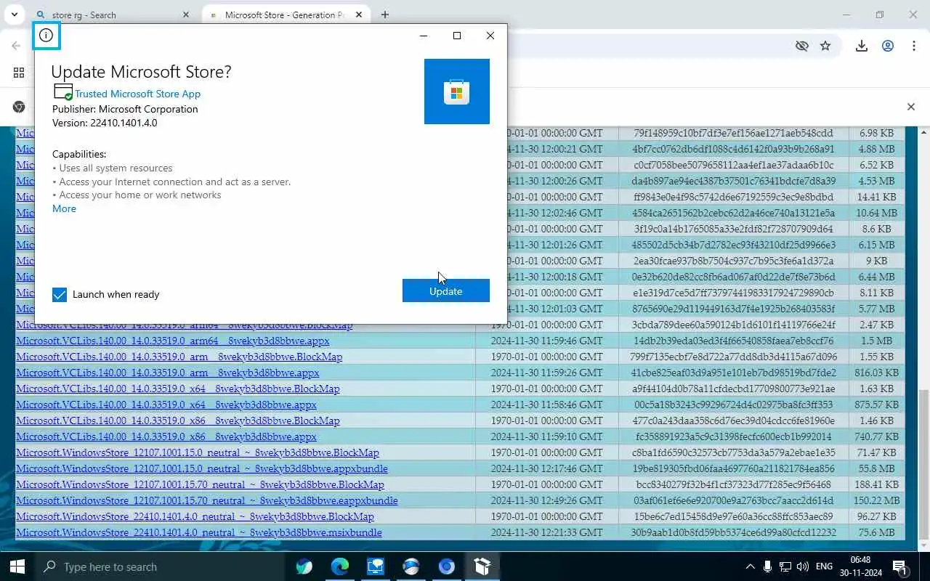Download VCLibs 14.0.33519.0 x86 appx link

click(x=166, y=436)
